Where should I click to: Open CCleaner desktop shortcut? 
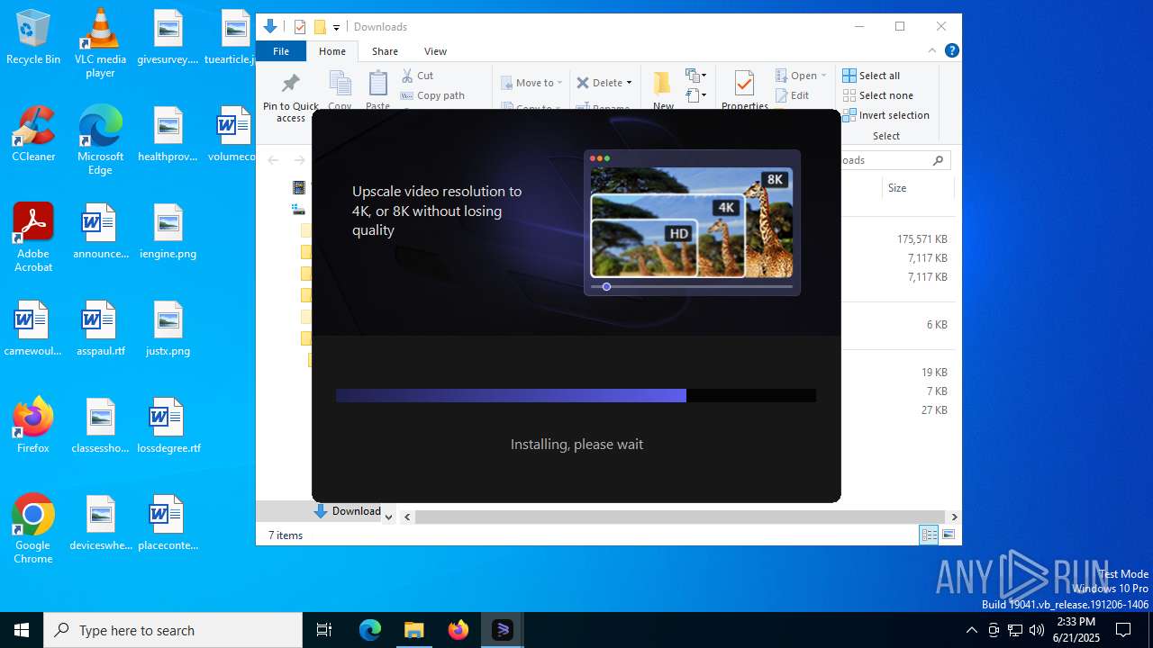click(x=33, y=135)
